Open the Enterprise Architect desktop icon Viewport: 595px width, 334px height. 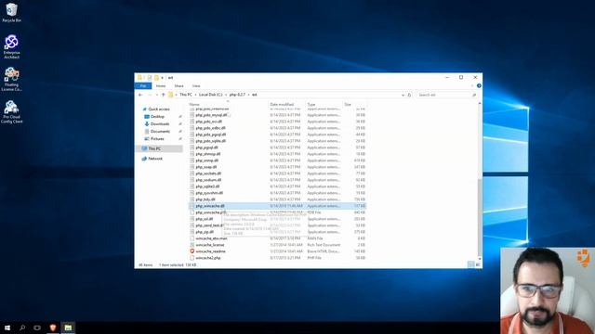[11, 46]
